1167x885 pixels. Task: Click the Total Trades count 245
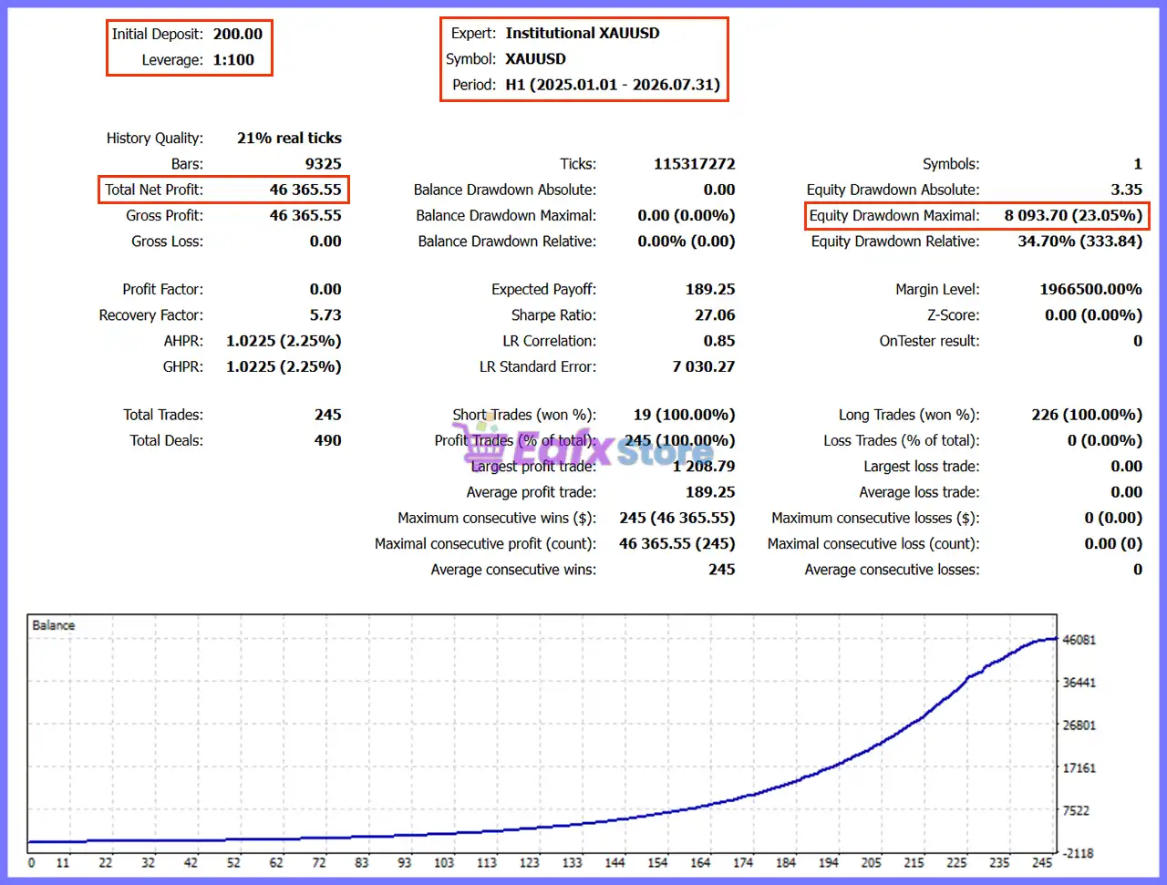[328, 415]
